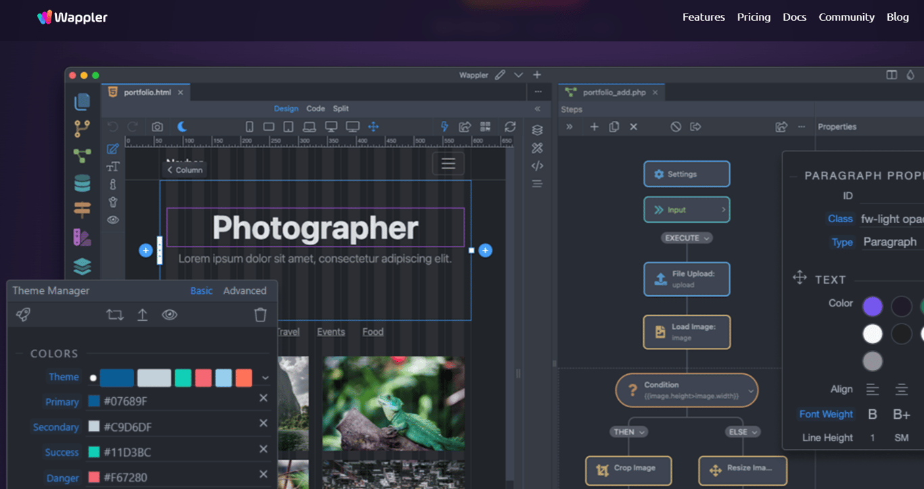
Task: Open the Project/File Manager icon in Wappler sidebar
Action: (82, 102)
